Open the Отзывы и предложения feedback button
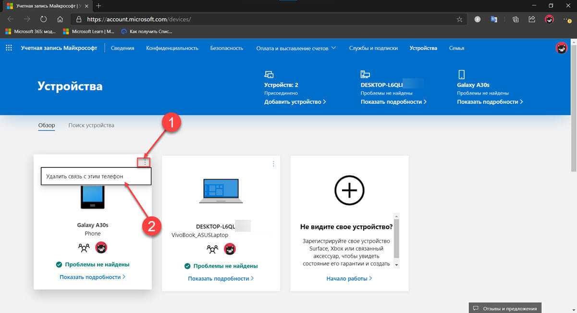The width and height of the screenshot is (577, 313). coord(505,308)
